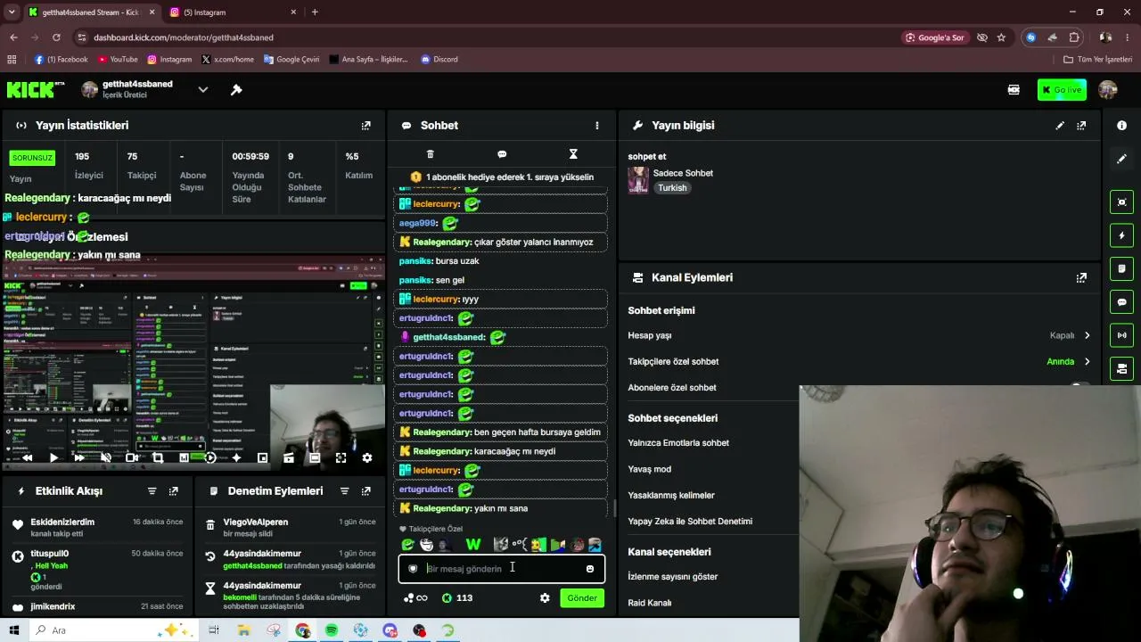The height and width of the screenshot is (642, 1141).
Task: Expand the getthat4ssbaned channel dropdown
Action: (x=203, y=89)
